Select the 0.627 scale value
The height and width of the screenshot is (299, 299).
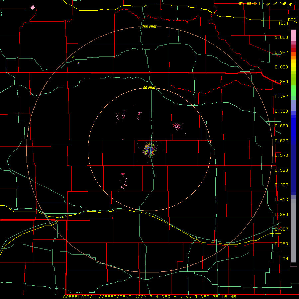(281, 141)
